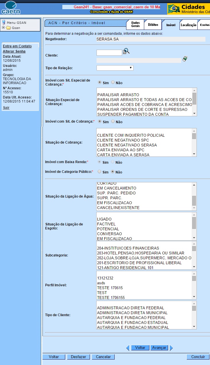The height and width of the screenshot is (365, 210).
Task: Expand the Gsan tree node
Action: [3, 28]
